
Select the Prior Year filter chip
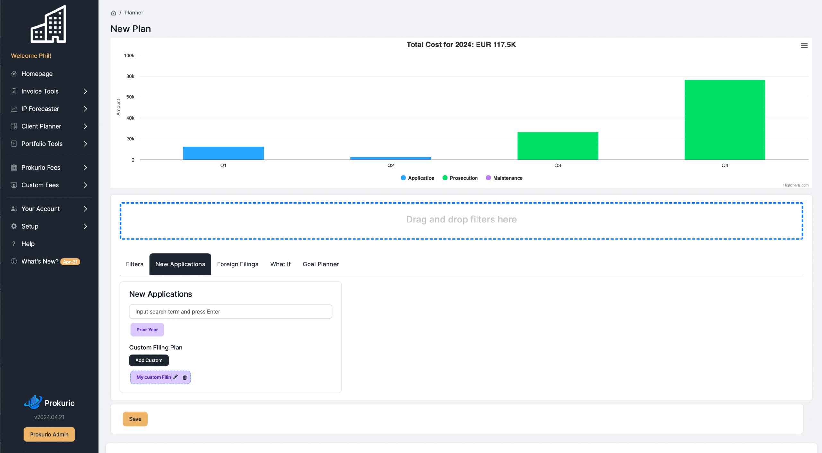pos(147,330)
